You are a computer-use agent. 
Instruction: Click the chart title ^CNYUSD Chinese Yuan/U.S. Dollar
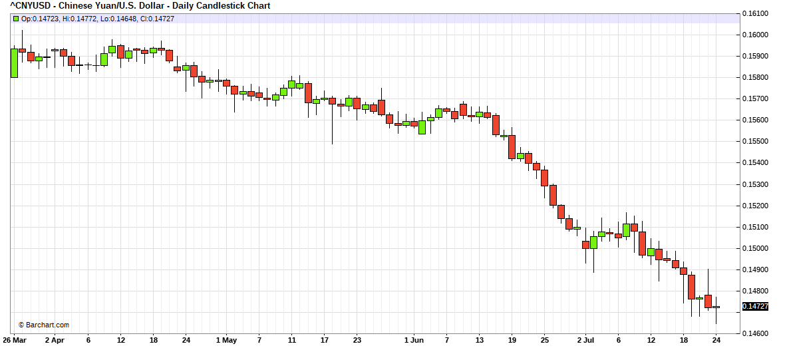[140, 6]
